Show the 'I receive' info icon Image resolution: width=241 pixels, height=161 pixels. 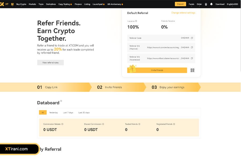pos(136,21)
